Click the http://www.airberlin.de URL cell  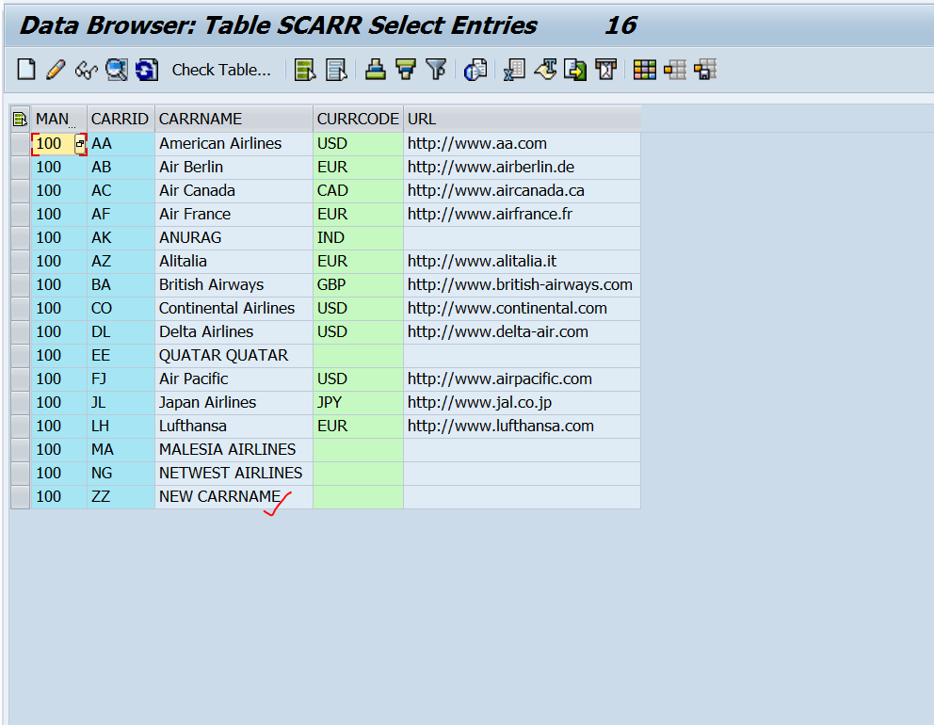tap(522, 168)
